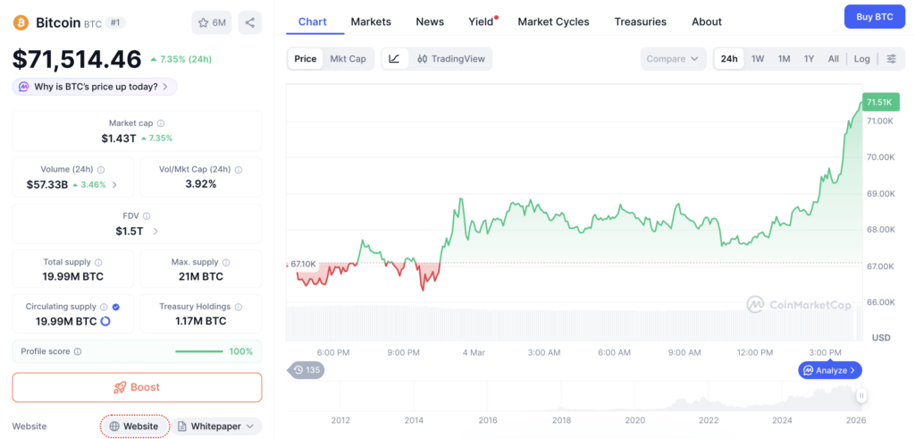
Task: Click Max. supply info icon
Action: [226, 263]
